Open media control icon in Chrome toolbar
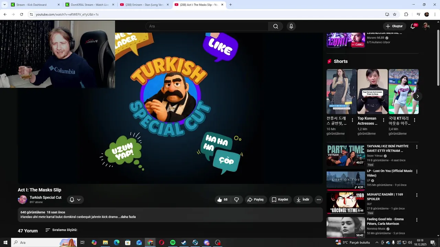 pos(418,14)
